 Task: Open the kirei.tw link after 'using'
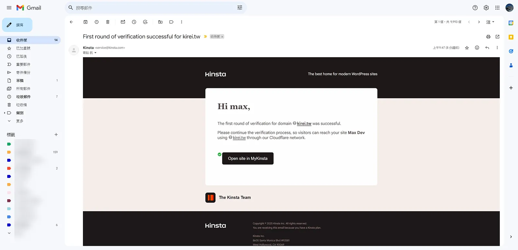(239, 138)
